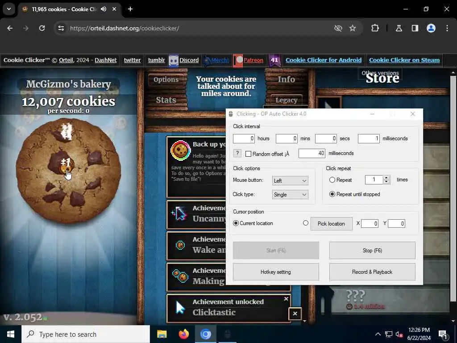Select the Repeat times radio button
The width and height of the screenshot is (457, 343).
pos(332,180)
